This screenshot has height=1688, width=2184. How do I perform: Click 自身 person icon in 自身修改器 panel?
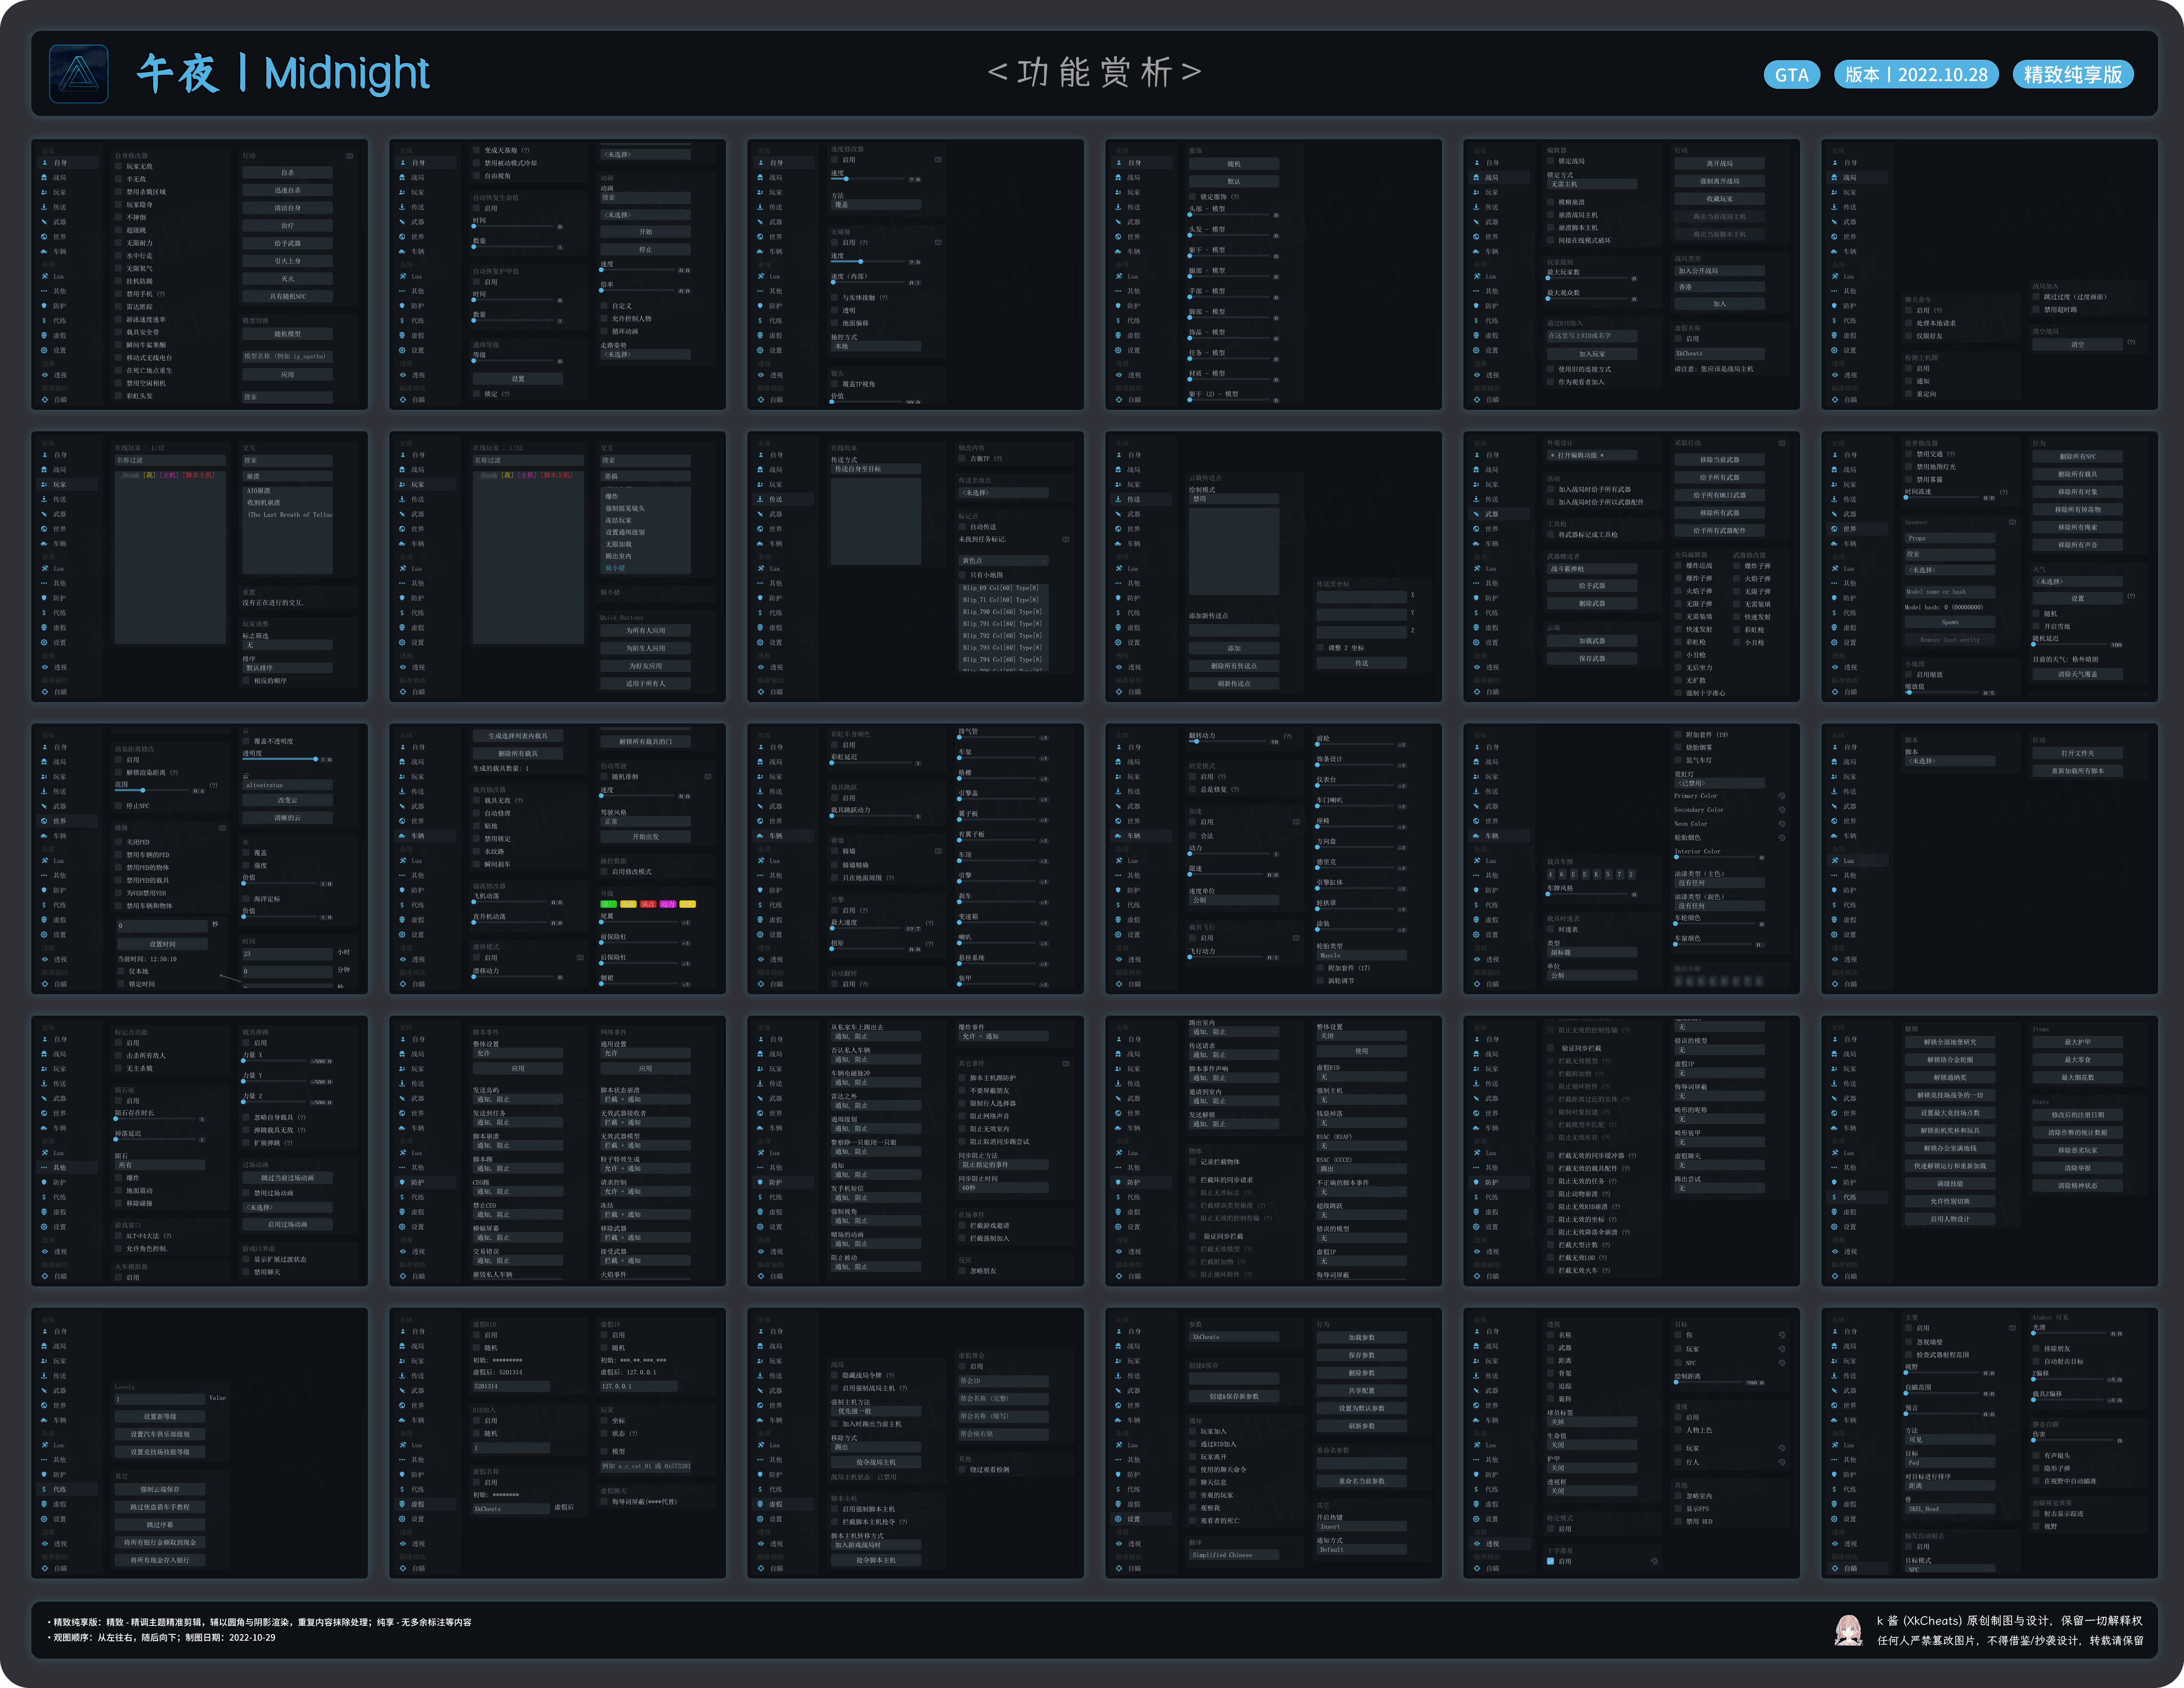pyautogui.click(x=45, y=162)
